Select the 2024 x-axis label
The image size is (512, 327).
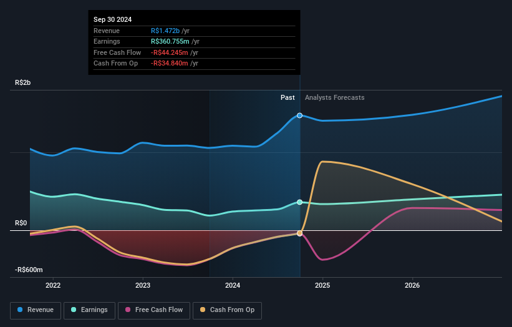click(x=233, y=285)
